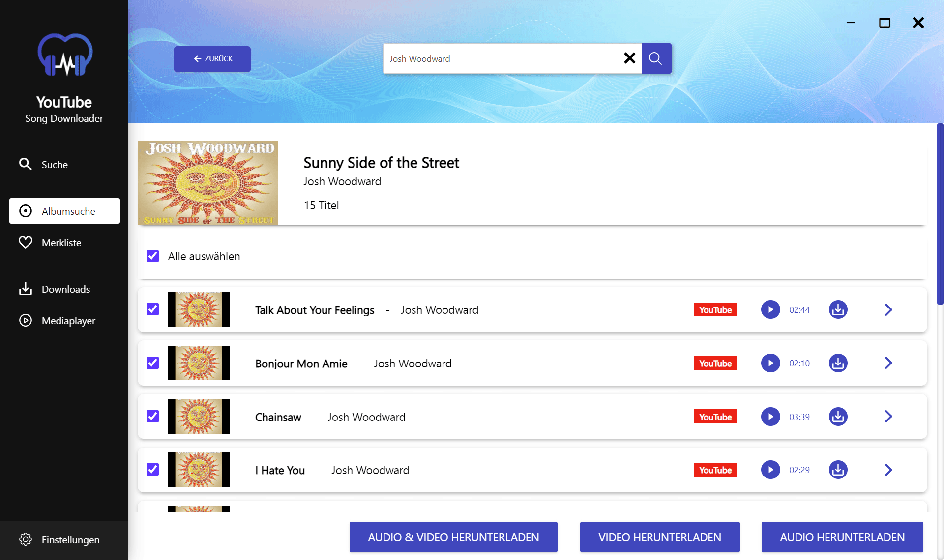Image resolution: width=944 pixels, height=560 pixels.
Task: Open the Sunny Side of the Street album cover
Action: pos(207,184)
